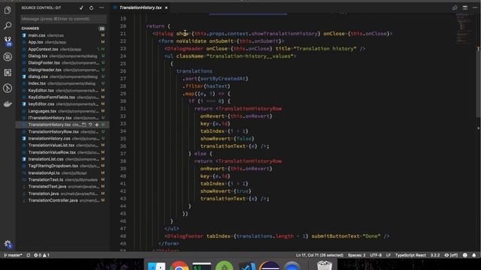Click the commit message input field
481x270 pixels.
(x=63, y=19)
